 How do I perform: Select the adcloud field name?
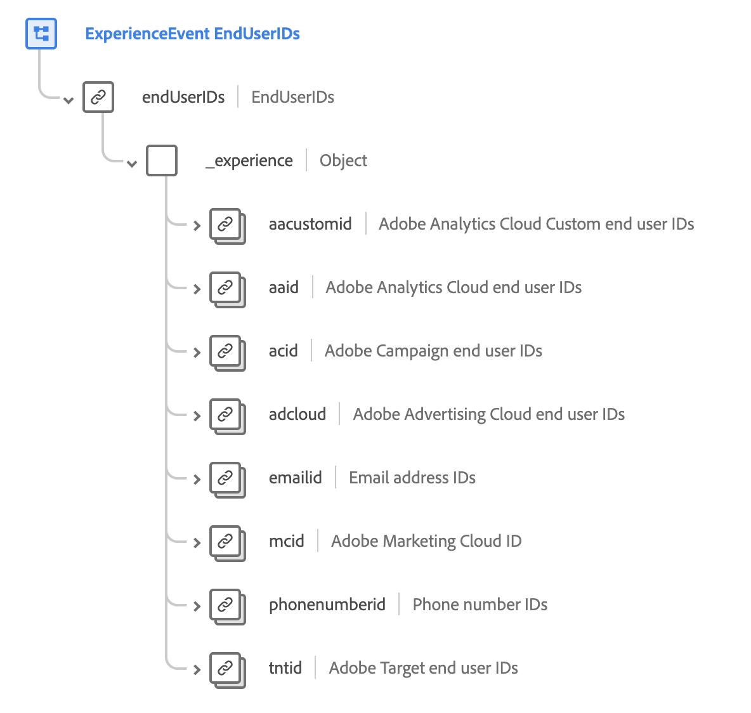pos(297,414)
